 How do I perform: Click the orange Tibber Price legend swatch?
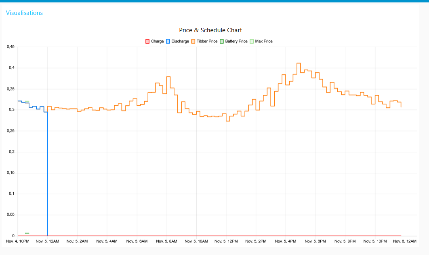coord(193,41)
